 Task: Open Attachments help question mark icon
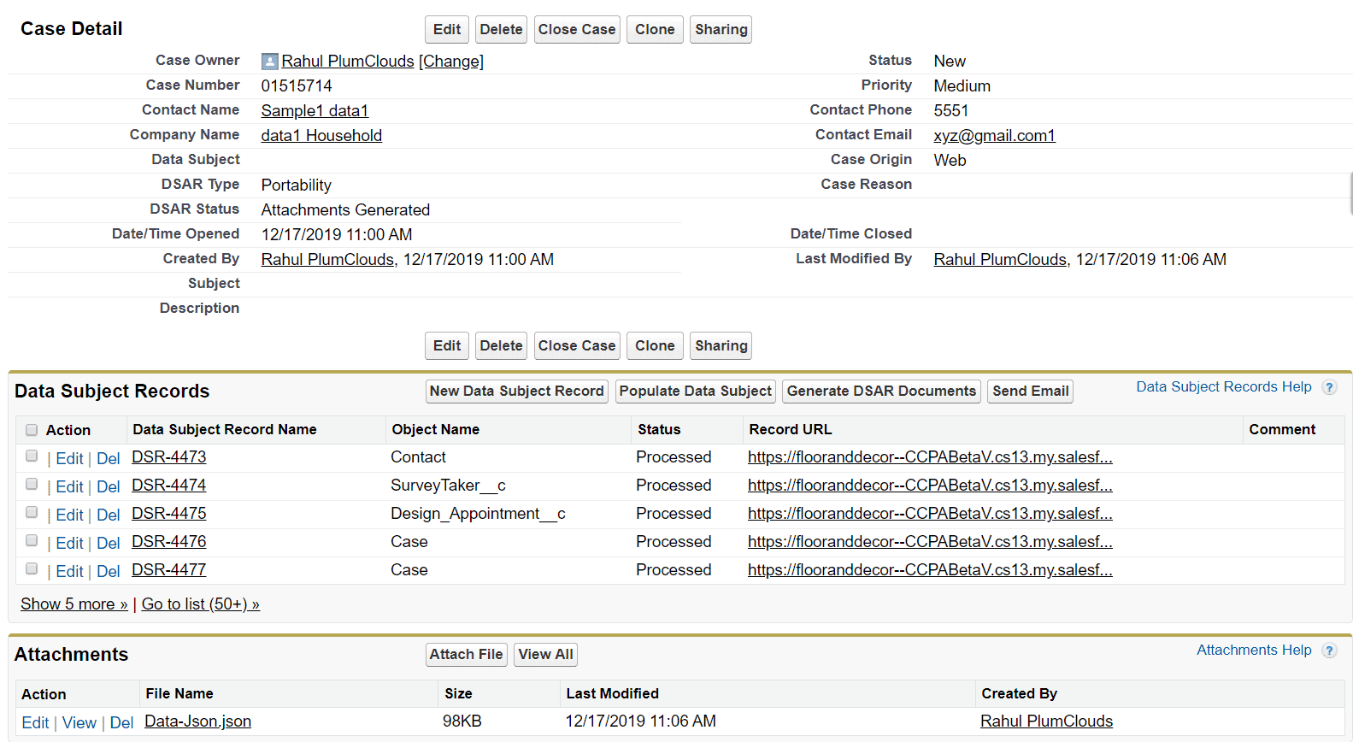pyautogui.click(x=1329, y=651)
